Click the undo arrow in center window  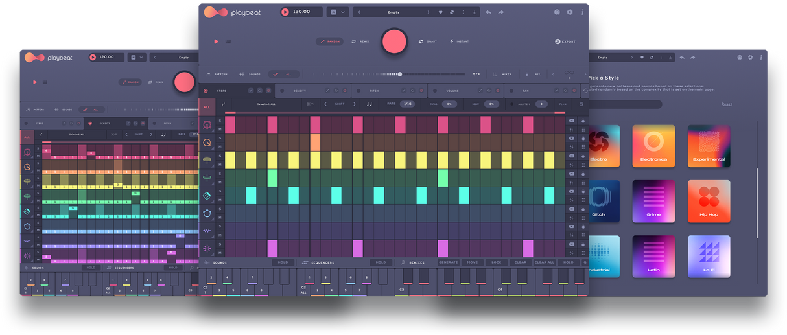coord(488,12)
